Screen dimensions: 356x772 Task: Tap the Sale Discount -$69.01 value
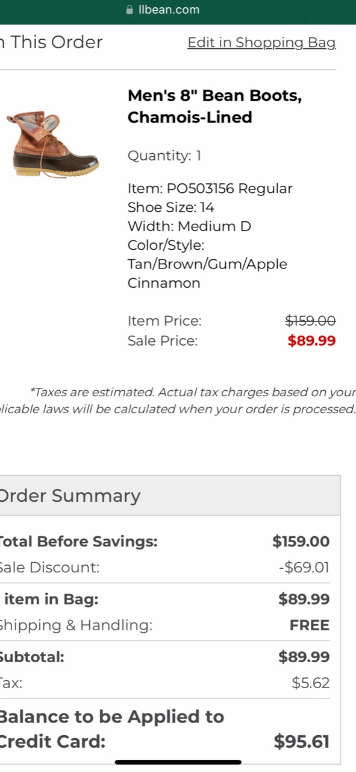pos(304,568)
